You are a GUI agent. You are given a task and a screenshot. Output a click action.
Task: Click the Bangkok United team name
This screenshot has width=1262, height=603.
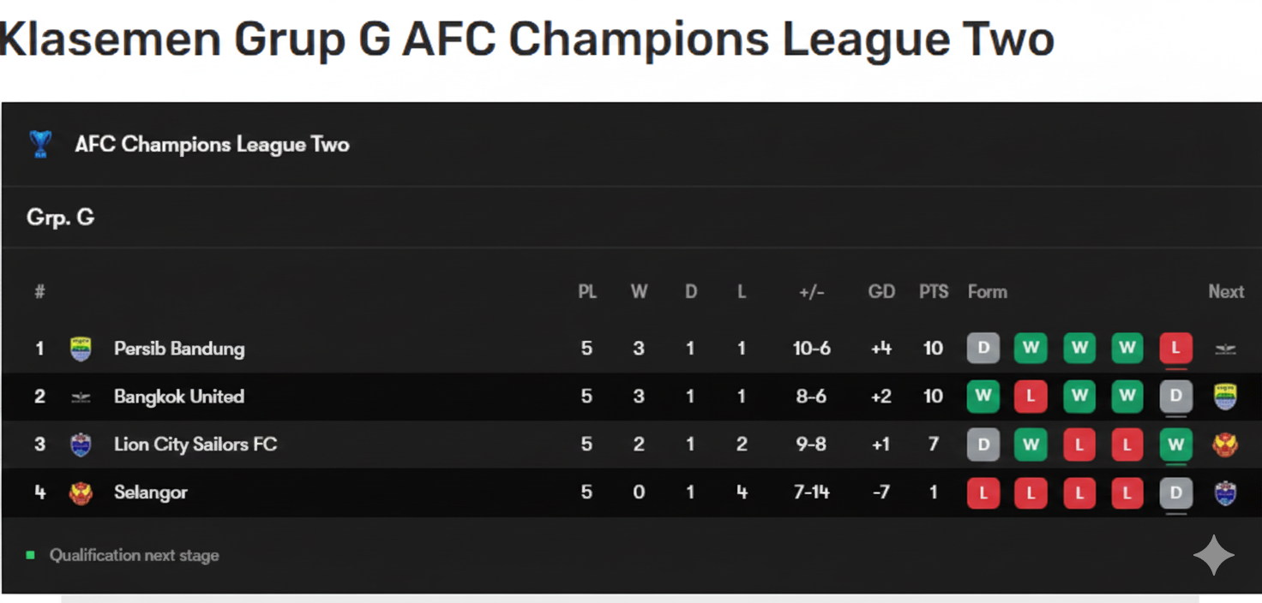click(178, 397)
